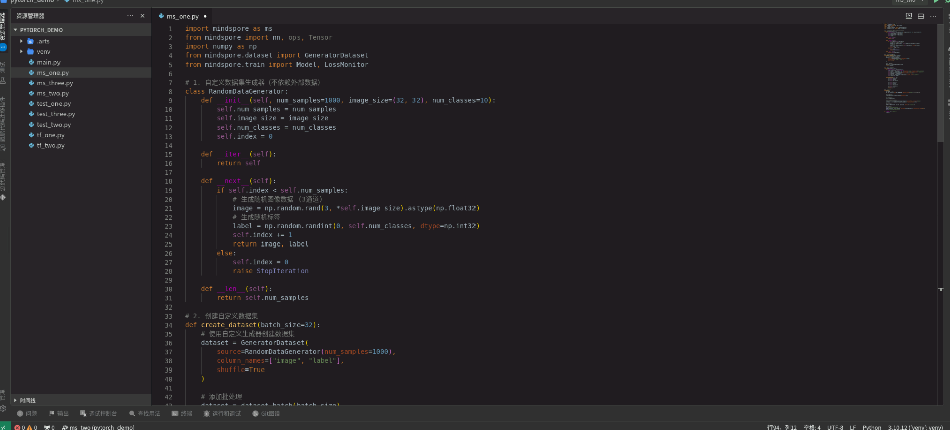The height and width of the screenshot is (430, 950).
Task: Open test_two.py from the explorer
Action: pyautogui.click(x=53, y=125)
